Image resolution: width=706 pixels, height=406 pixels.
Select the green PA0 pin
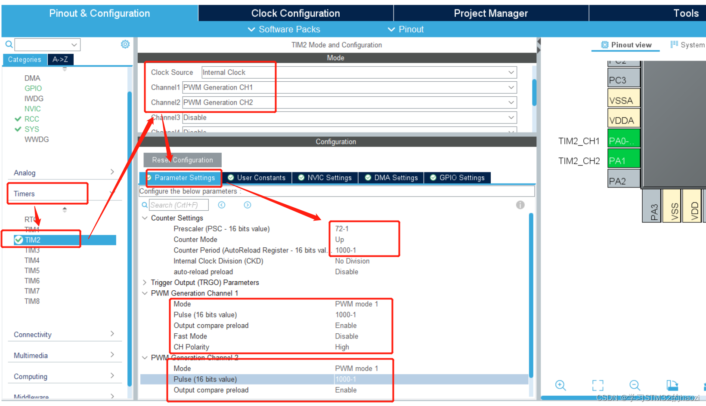(624, 138)
